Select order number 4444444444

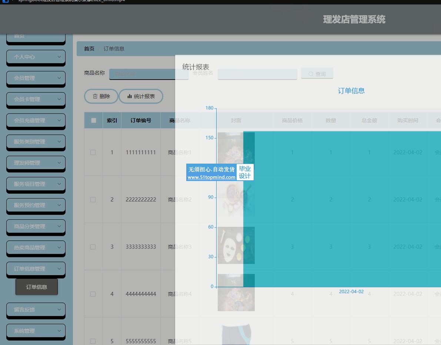point(141,294)
